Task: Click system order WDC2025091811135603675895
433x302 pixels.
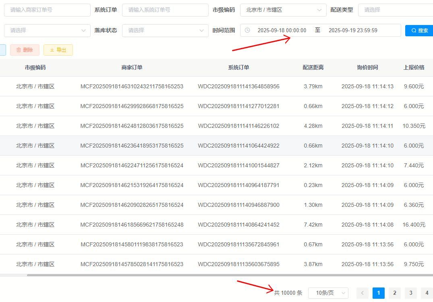Action: coord(238,265)
